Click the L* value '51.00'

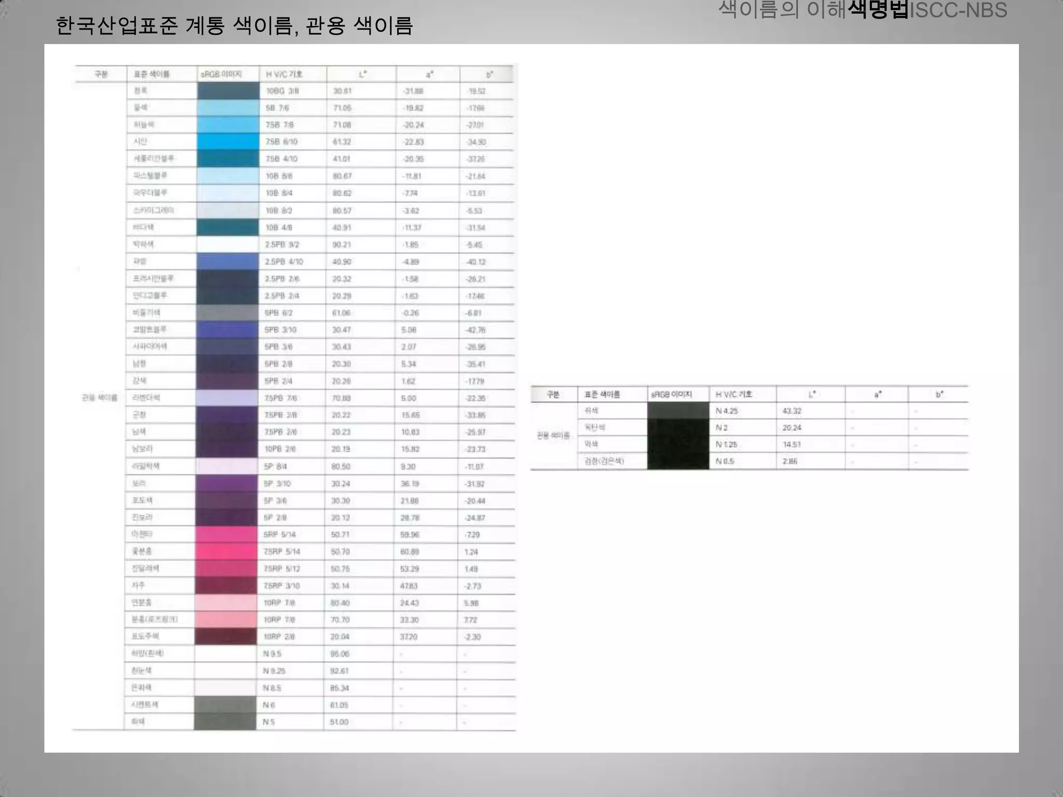pos(339,722)
